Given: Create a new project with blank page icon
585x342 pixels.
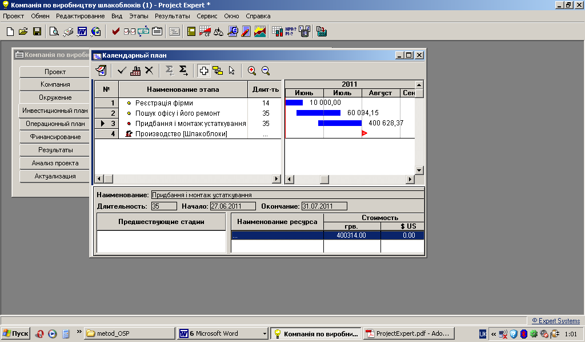Looking at the screenshot, I should 10,31.
